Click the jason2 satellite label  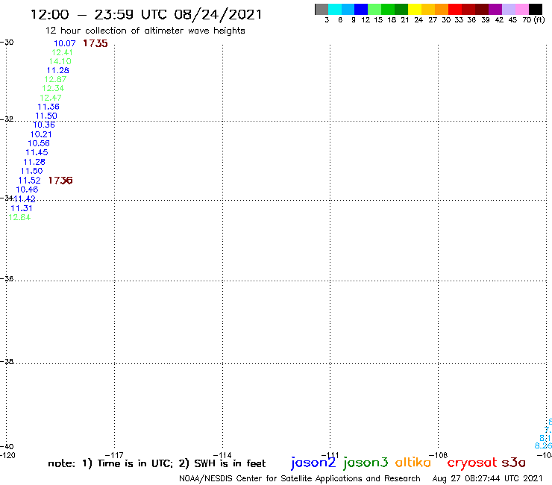click(x=313, y=463)
